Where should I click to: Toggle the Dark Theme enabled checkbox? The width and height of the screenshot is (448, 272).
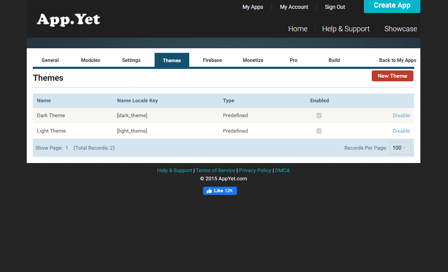point(319,115)
